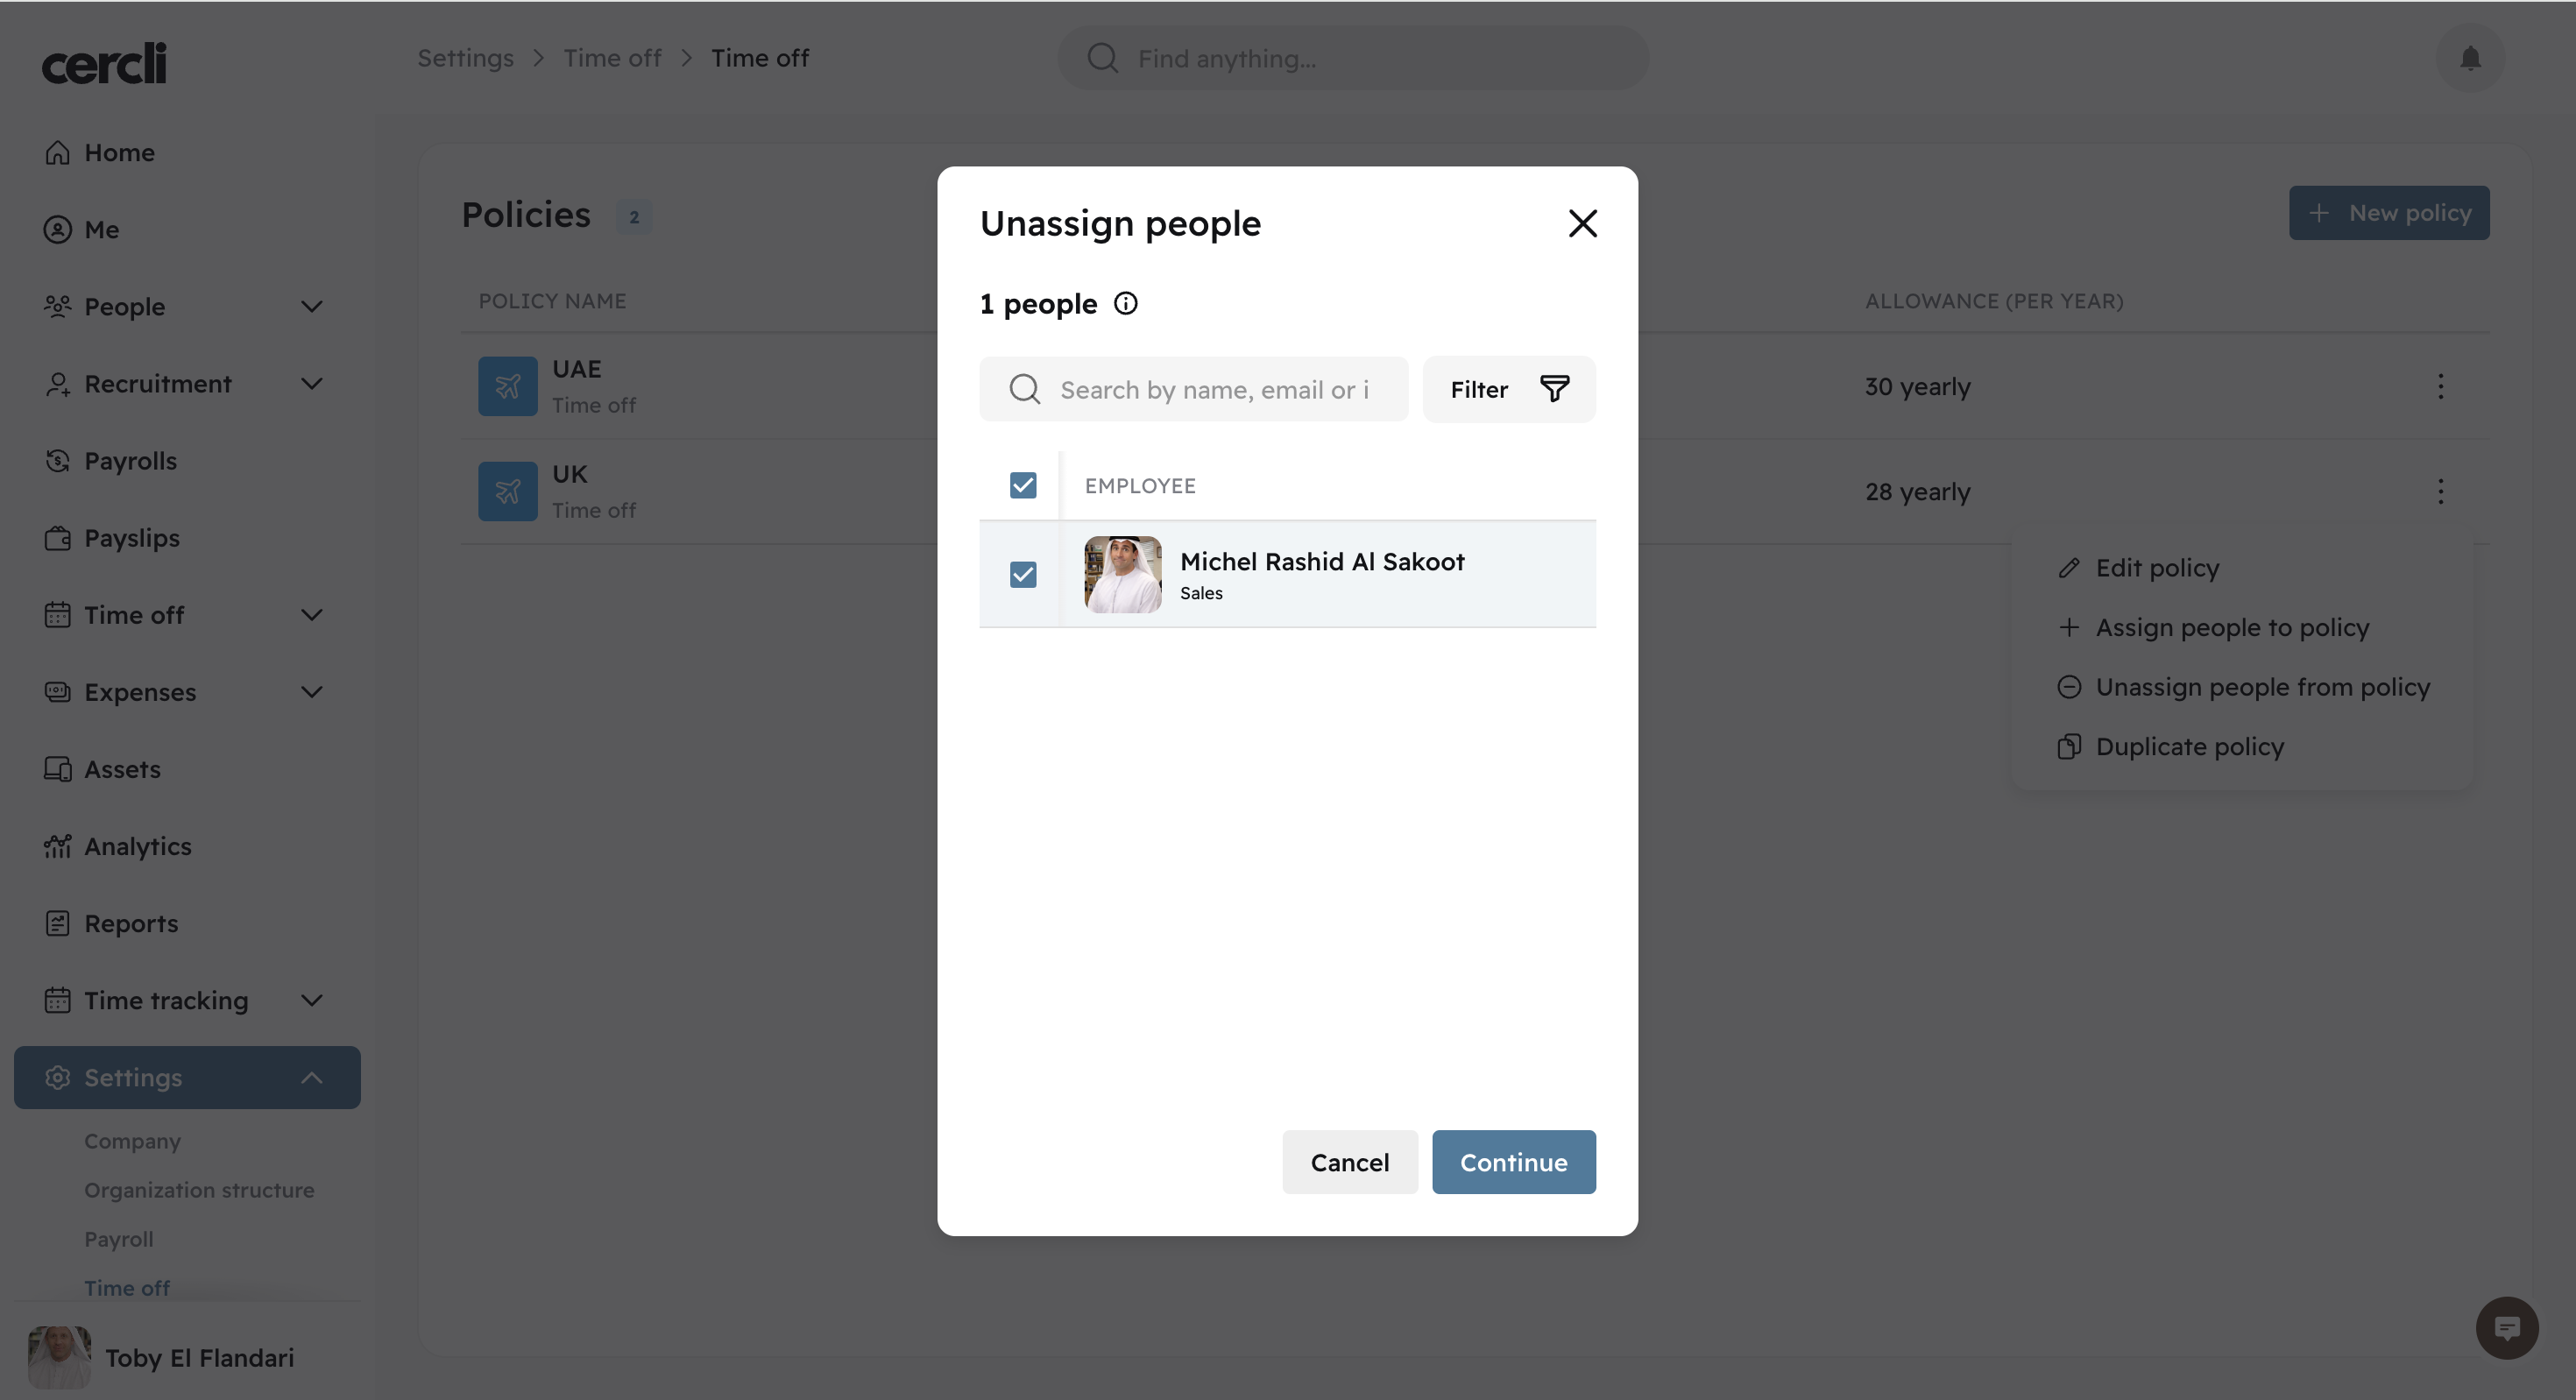Viewport: 2576px width, 1400px height.
Task: Click the notification bell icon
Action: [x=2470, y=58]
